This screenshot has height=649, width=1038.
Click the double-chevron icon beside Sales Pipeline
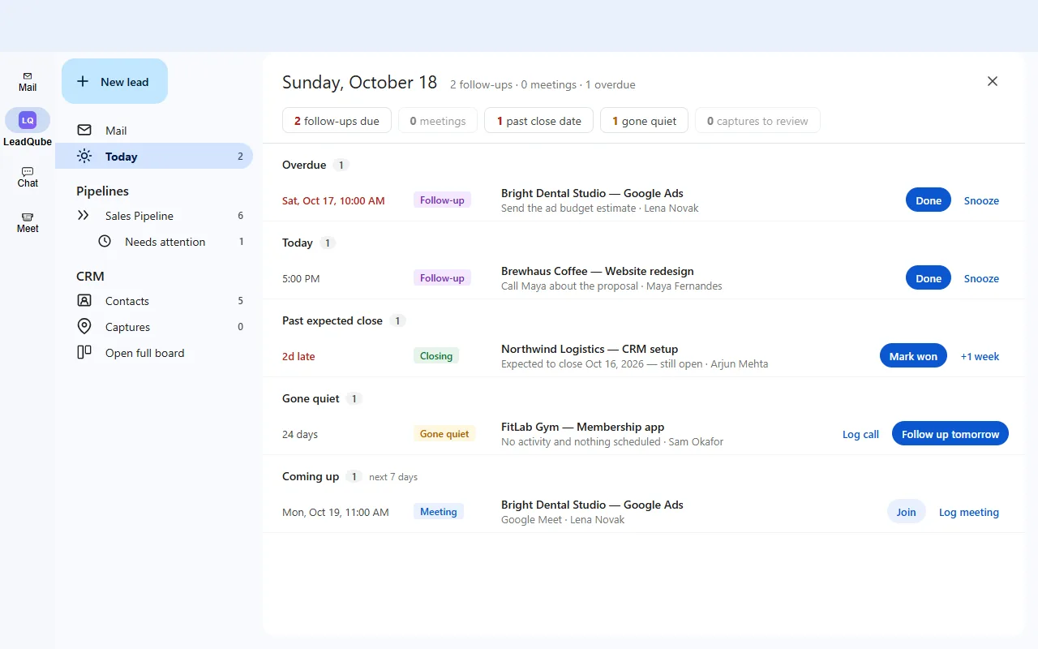pos(84,216)
